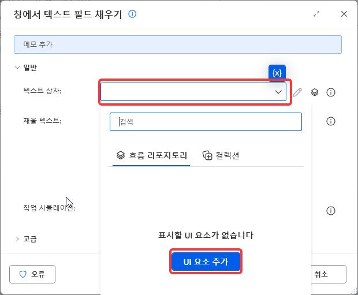Show info for the 채울 텍스트 field

(x=331, y=121)
